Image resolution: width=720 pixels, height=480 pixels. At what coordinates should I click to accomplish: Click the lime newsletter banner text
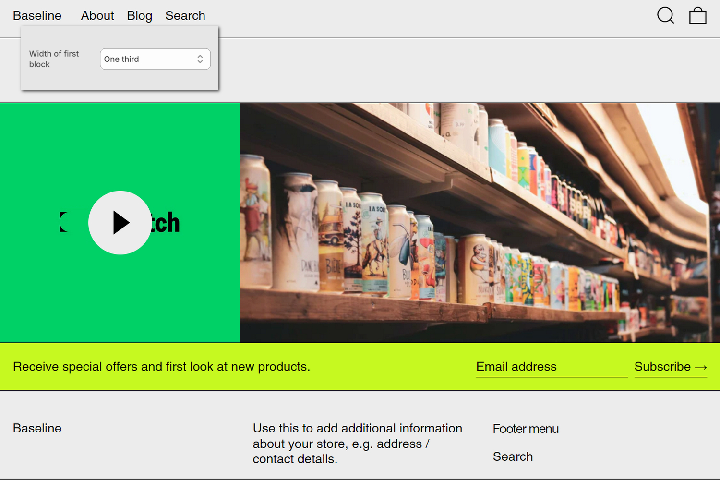(162, 366)
